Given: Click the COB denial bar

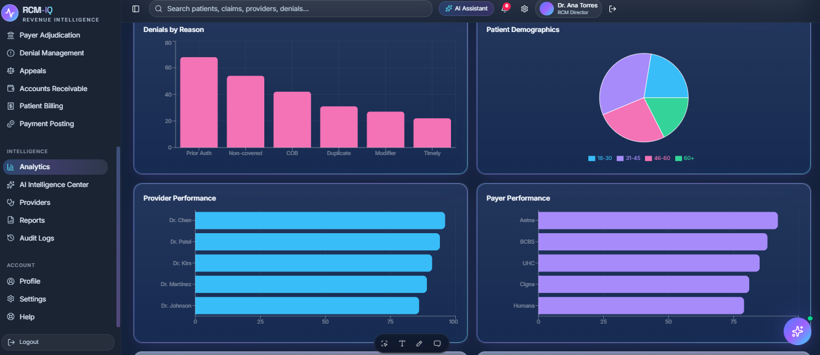Looking at the screenshot, I should (x=292, y=120).
